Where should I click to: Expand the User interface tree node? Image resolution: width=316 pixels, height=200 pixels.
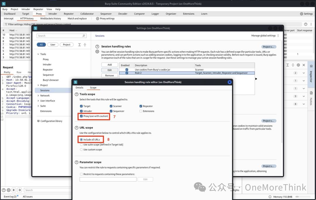[38, 101]
